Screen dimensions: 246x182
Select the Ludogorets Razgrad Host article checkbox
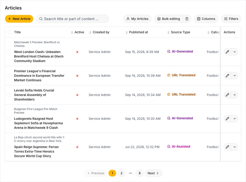(x=10, y=119)
